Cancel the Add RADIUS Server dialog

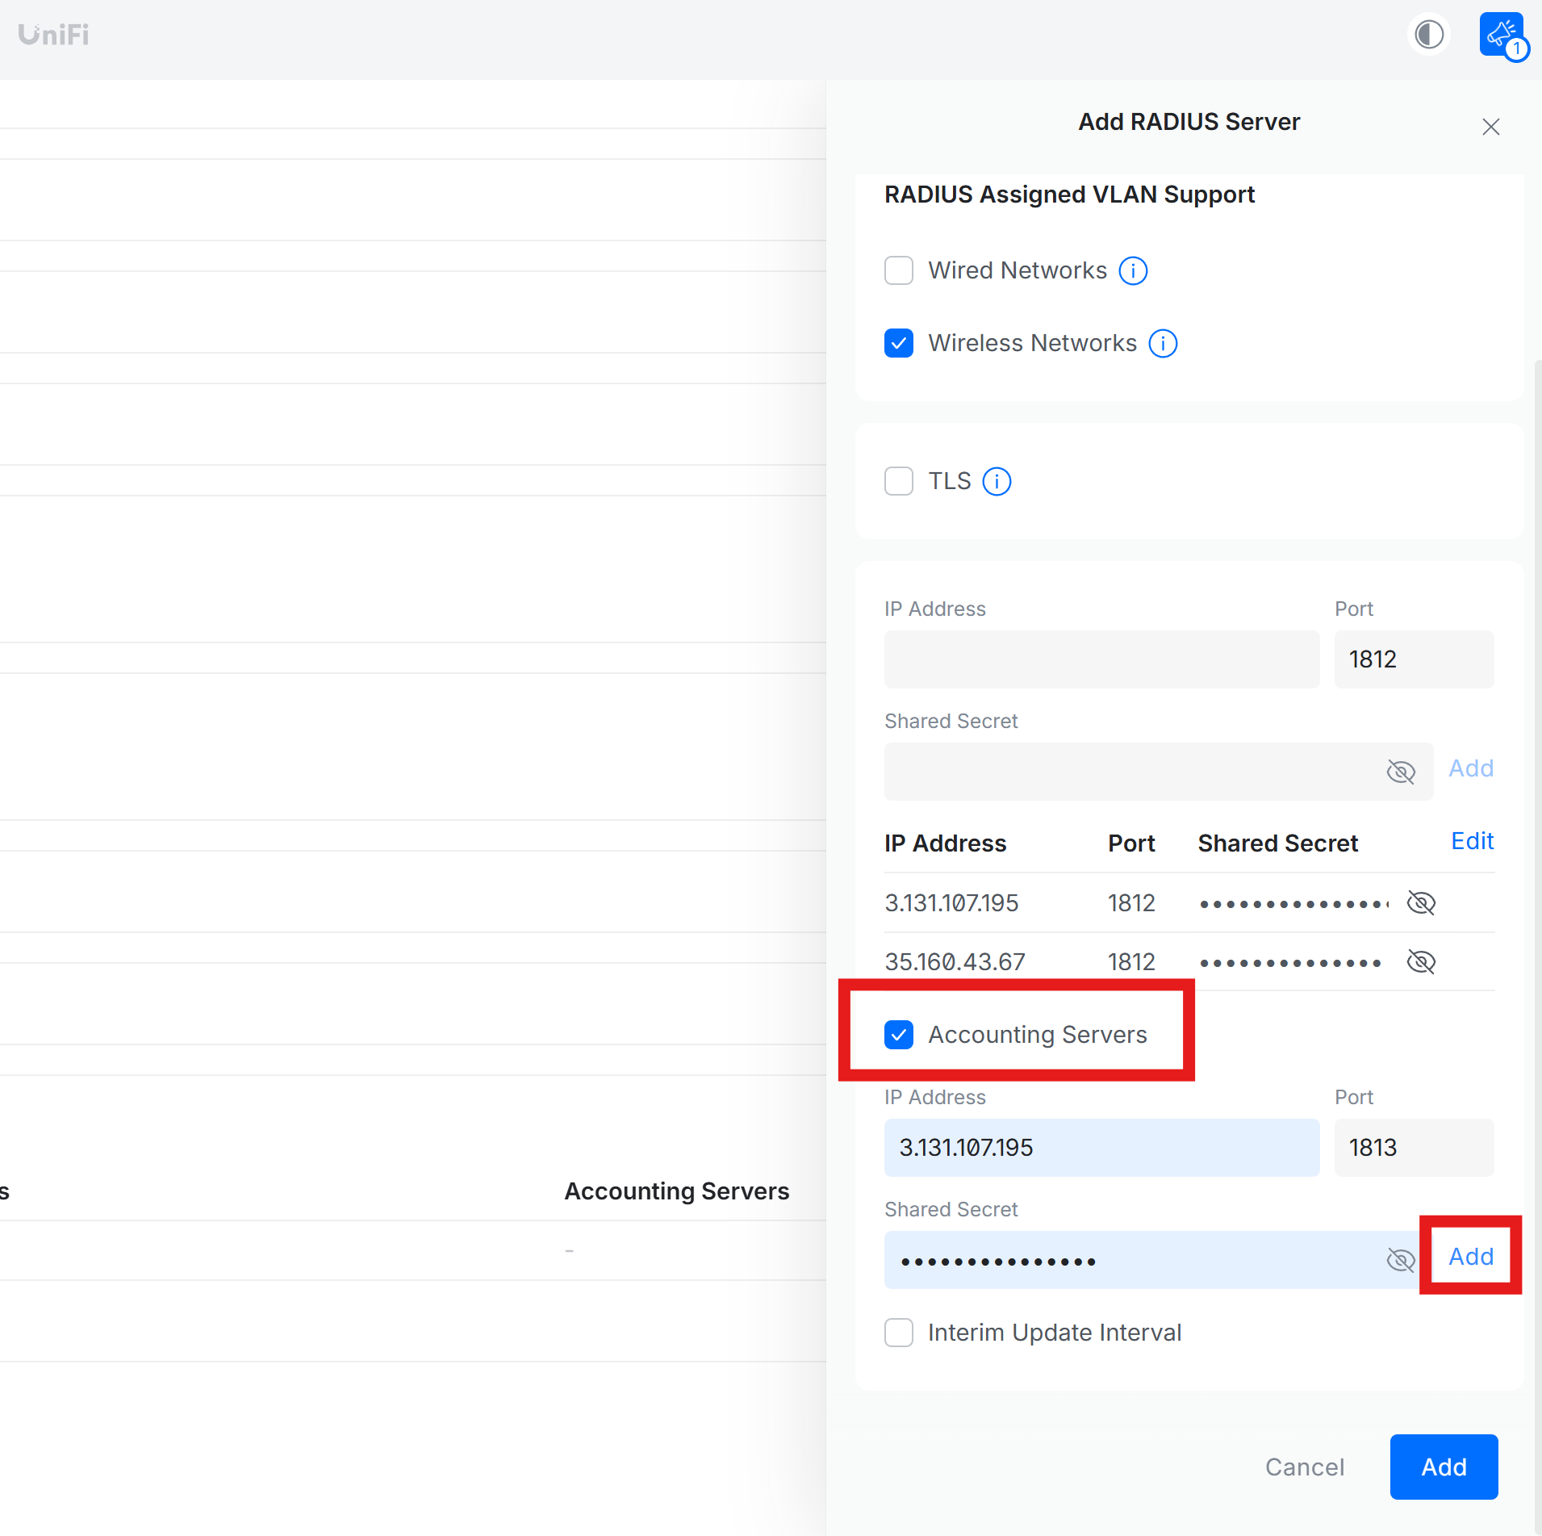pyautogui.click(x=1304, y=1467)
